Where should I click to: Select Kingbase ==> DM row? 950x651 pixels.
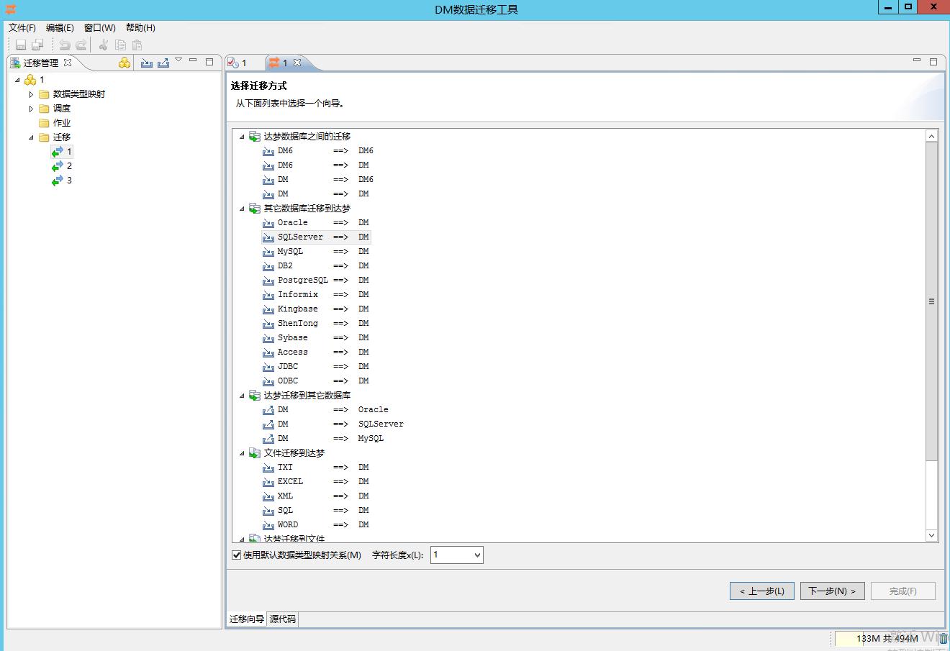click(317, 309)
